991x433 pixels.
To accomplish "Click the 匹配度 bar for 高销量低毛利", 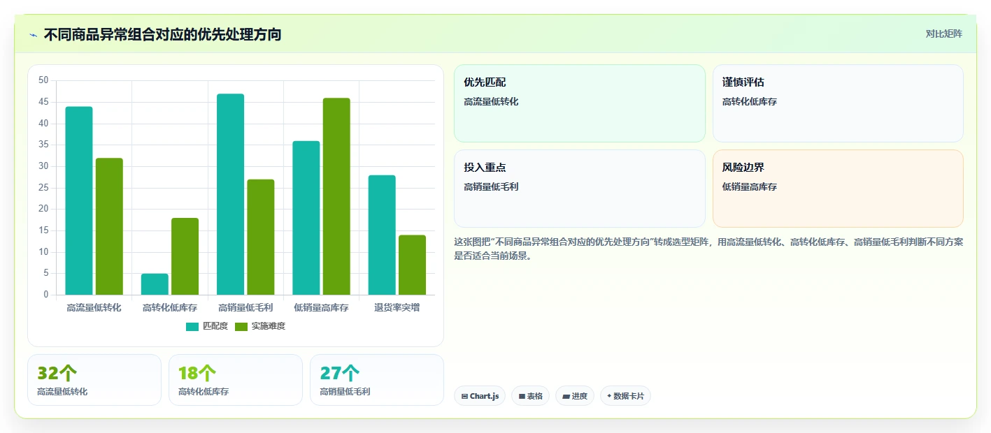I will click(230, 194).
